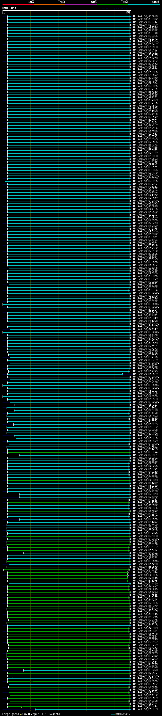Open hit UniRef100_A9TI47
162x716 pixels.
145,22
